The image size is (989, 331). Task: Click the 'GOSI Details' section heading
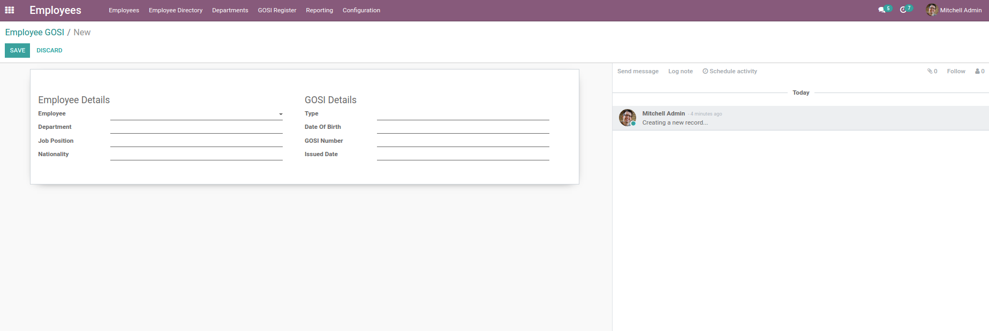[330, 100]
